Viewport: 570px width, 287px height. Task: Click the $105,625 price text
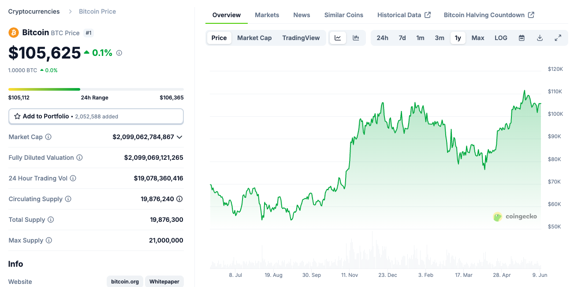(x=45, y=53)
